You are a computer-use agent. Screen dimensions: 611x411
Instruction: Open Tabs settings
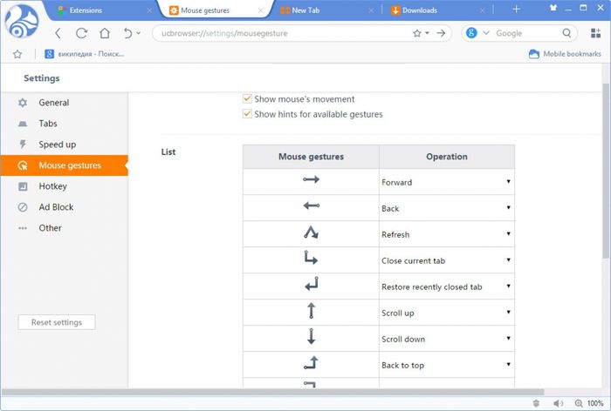point(65,124)
